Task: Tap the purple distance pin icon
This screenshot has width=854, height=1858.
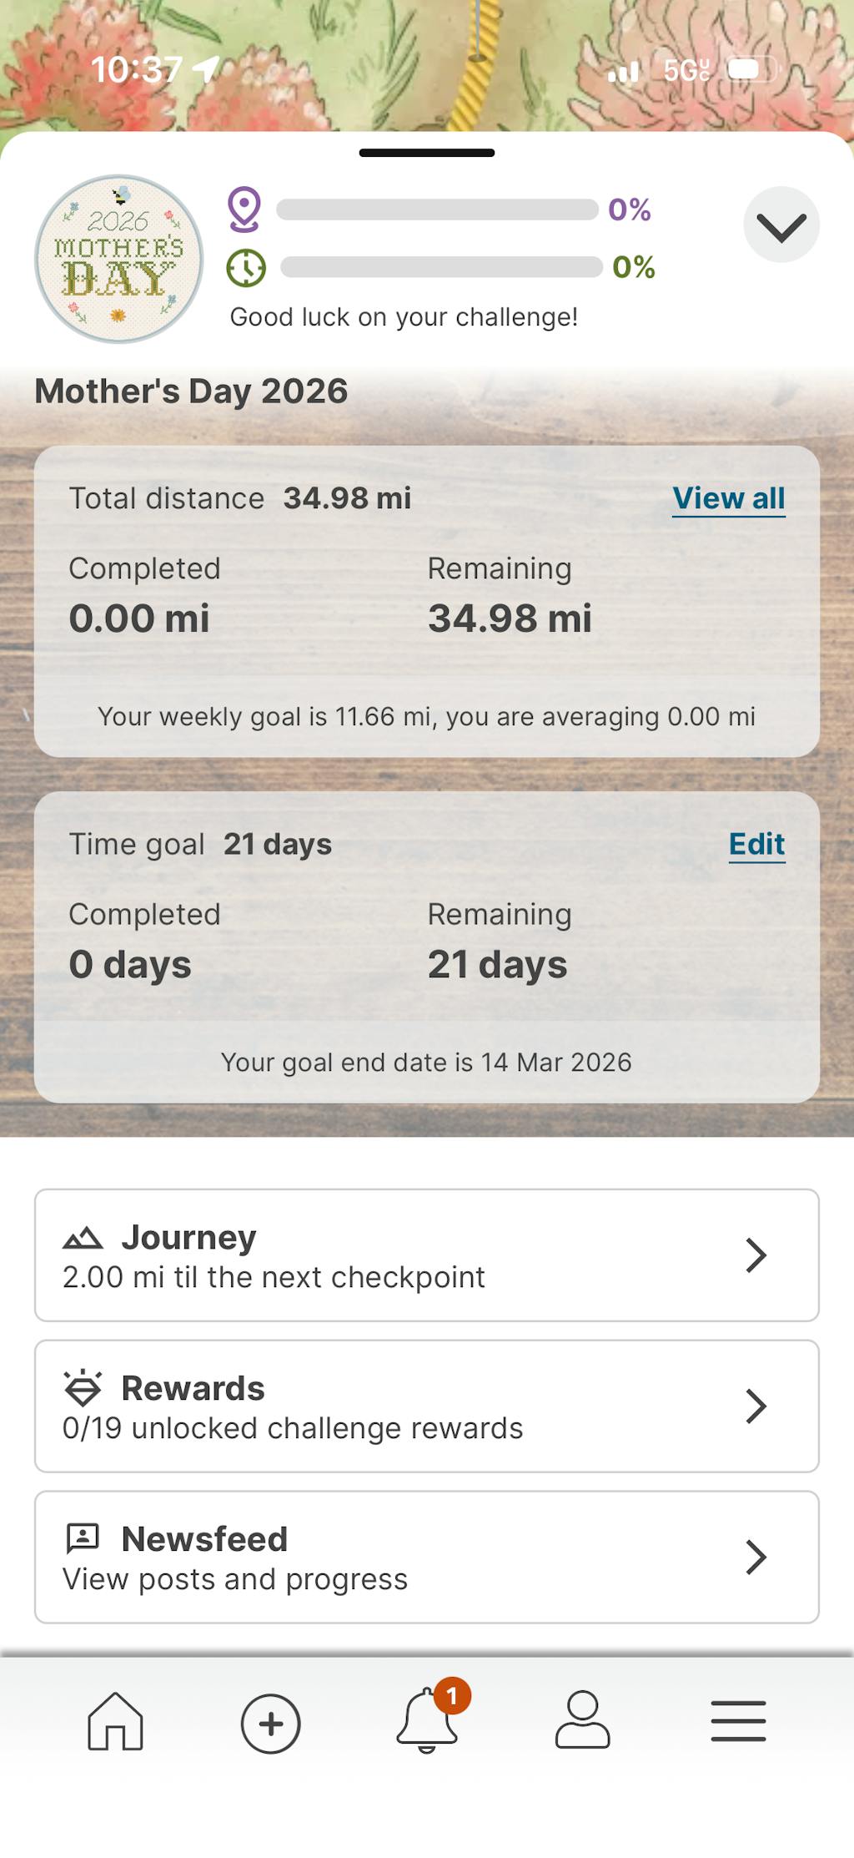Action: click(x=244, y=210)
